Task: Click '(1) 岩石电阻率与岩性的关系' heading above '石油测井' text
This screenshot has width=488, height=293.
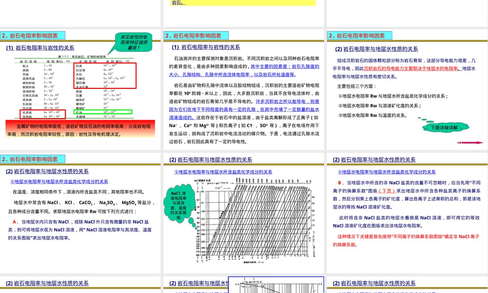Action: point(206,47)
